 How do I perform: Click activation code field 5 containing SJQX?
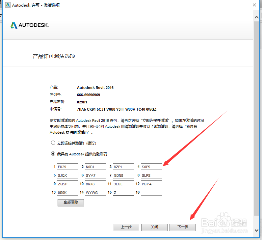[x=67, y=175]
